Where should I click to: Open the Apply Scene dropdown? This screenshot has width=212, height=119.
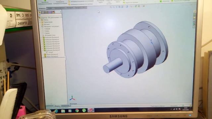point(139,6)
